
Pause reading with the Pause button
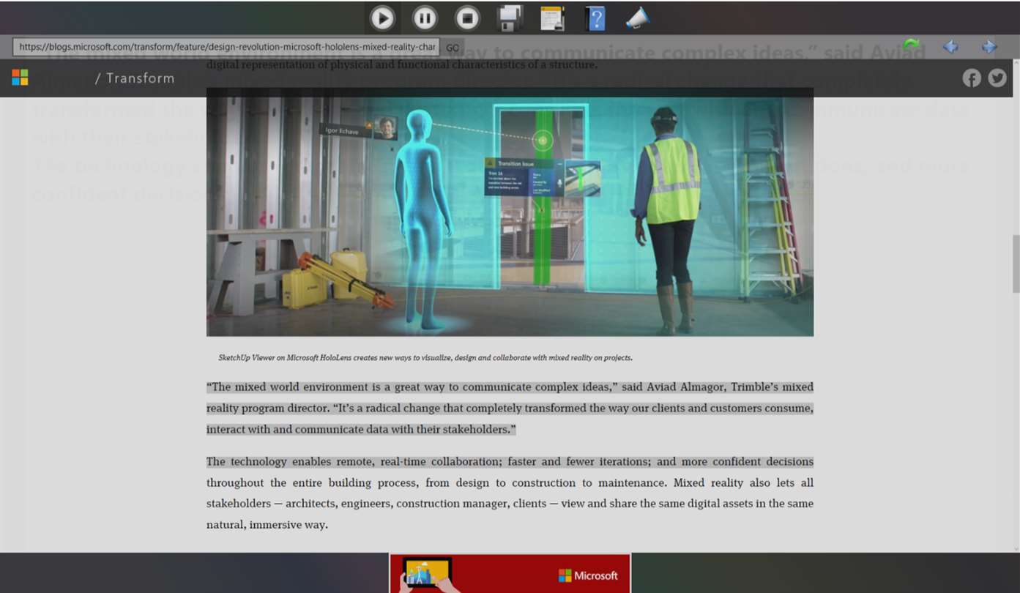425,18
